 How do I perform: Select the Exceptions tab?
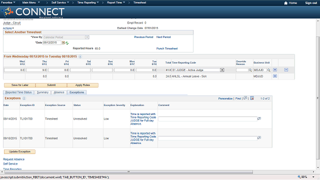pos(76,92)
